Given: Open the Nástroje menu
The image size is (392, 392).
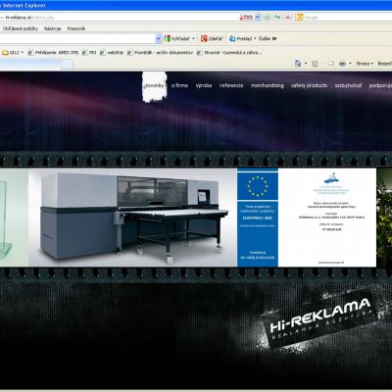Looking at the screenshot, I should pyautogui.click(x=52, y=28).
